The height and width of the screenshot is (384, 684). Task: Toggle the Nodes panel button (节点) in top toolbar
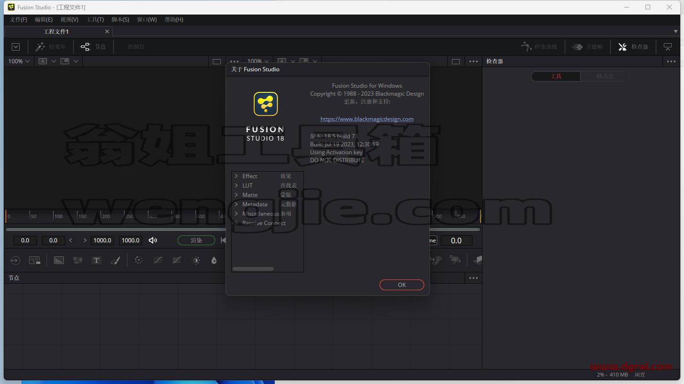tap(93, 46)
